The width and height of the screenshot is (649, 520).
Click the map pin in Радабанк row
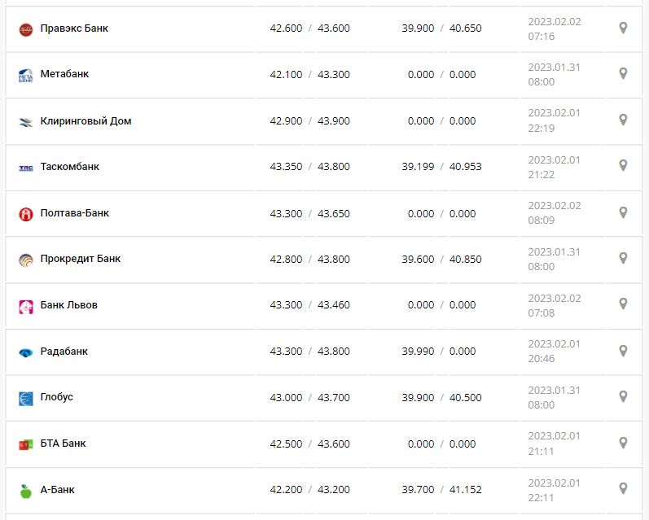[623, 351]
